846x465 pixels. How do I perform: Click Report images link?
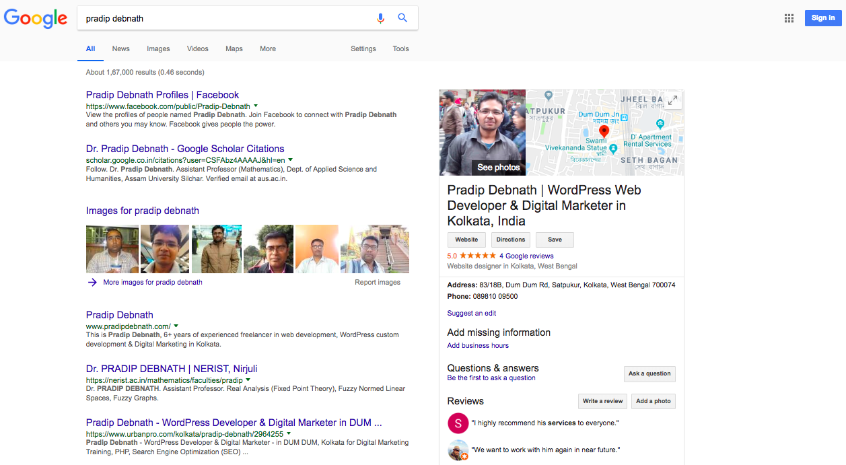(378, 282)
